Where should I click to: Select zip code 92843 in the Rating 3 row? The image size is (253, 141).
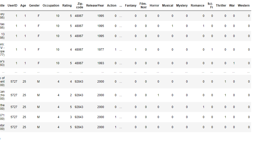point(79,117)
